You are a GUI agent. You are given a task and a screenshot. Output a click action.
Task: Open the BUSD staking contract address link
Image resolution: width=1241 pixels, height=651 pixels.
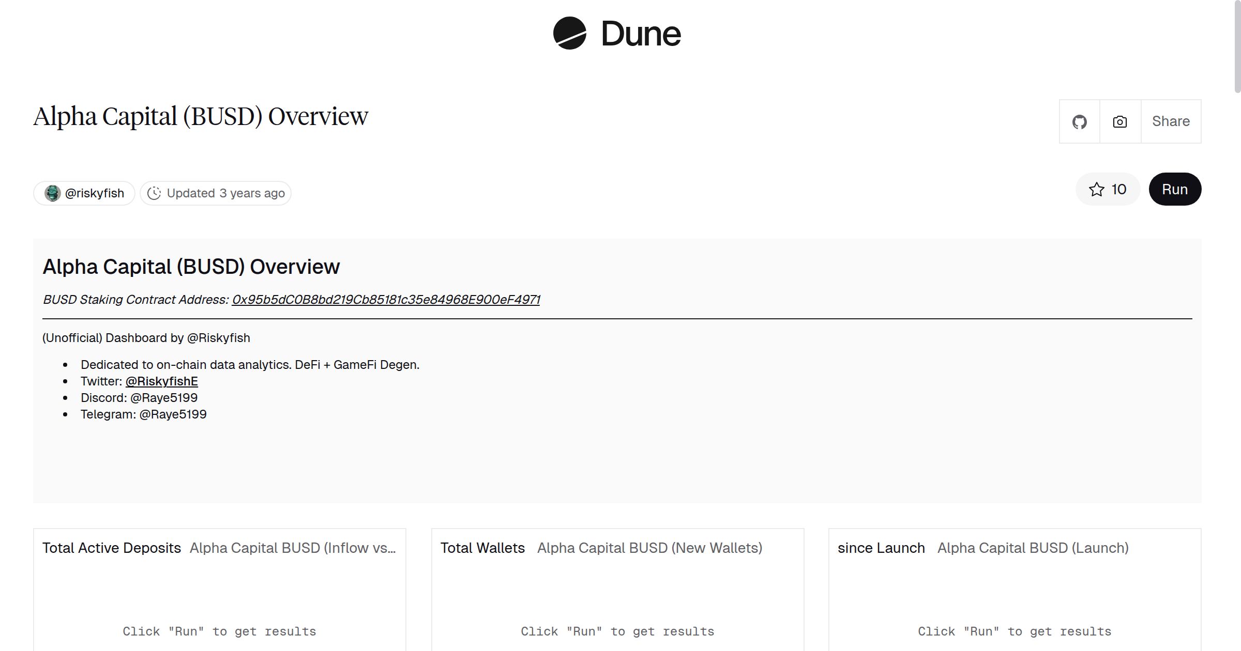[x=386, y=300]
